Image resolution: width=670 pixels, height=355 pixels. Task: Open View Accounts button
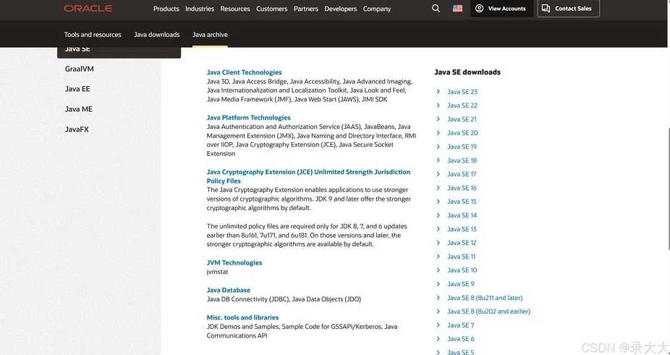click(x=501, y=8)
